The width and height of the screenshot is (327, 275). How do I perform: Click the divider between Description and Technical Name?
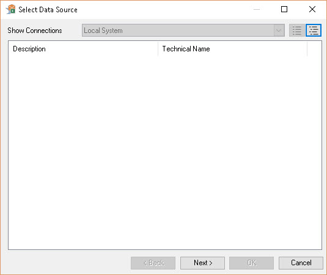[x=158, y=49]
